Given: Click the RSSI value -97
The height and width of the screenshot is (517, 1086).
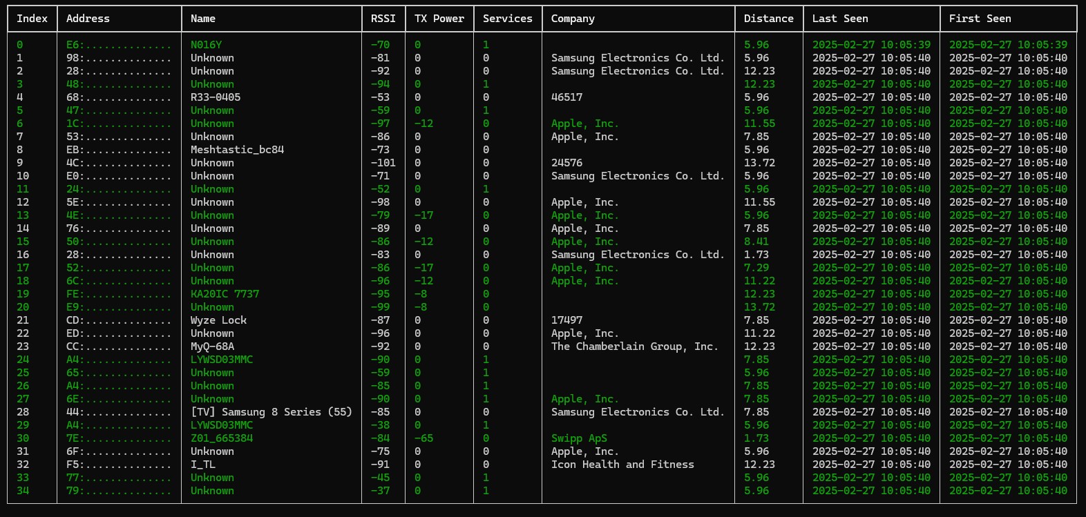Looking at the screenshot, I should coord(380,124).
